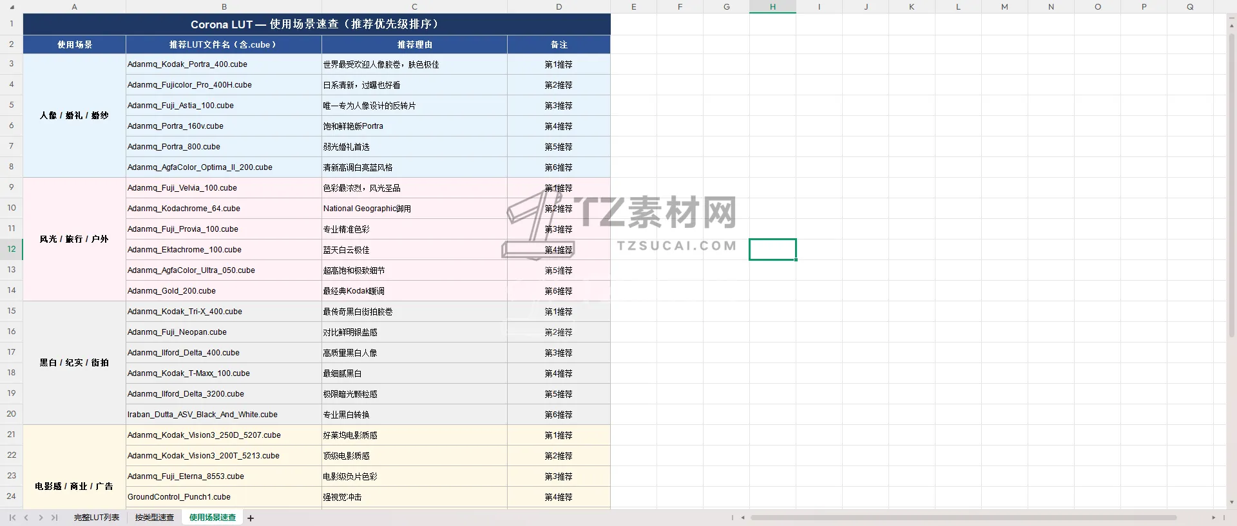Click the Corona LUT title cell
The width and height of the screenshot is (1237, 526).
pyautogui.click(x=316, y=24)
